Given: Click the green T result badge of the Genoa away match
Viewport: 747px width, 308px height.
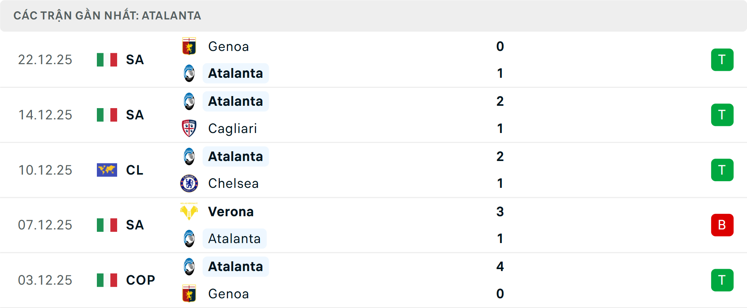Looking at the screenshot, I should click(x=722, y=59).
